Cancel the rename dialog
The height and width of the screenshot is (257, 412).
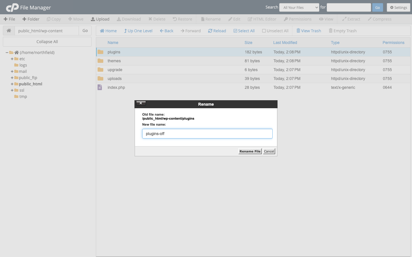269,151
